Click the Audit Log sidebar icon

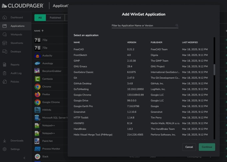(5, 73)
